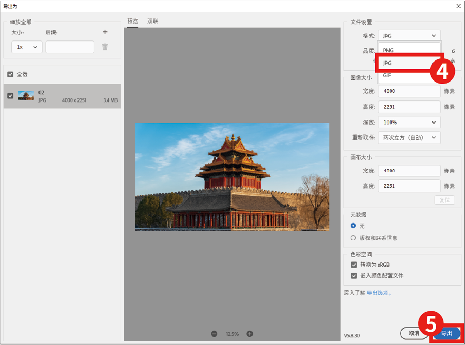Expand the 缩放 100% dropdown
Screen dimensions: 465x345
point(409,123)
